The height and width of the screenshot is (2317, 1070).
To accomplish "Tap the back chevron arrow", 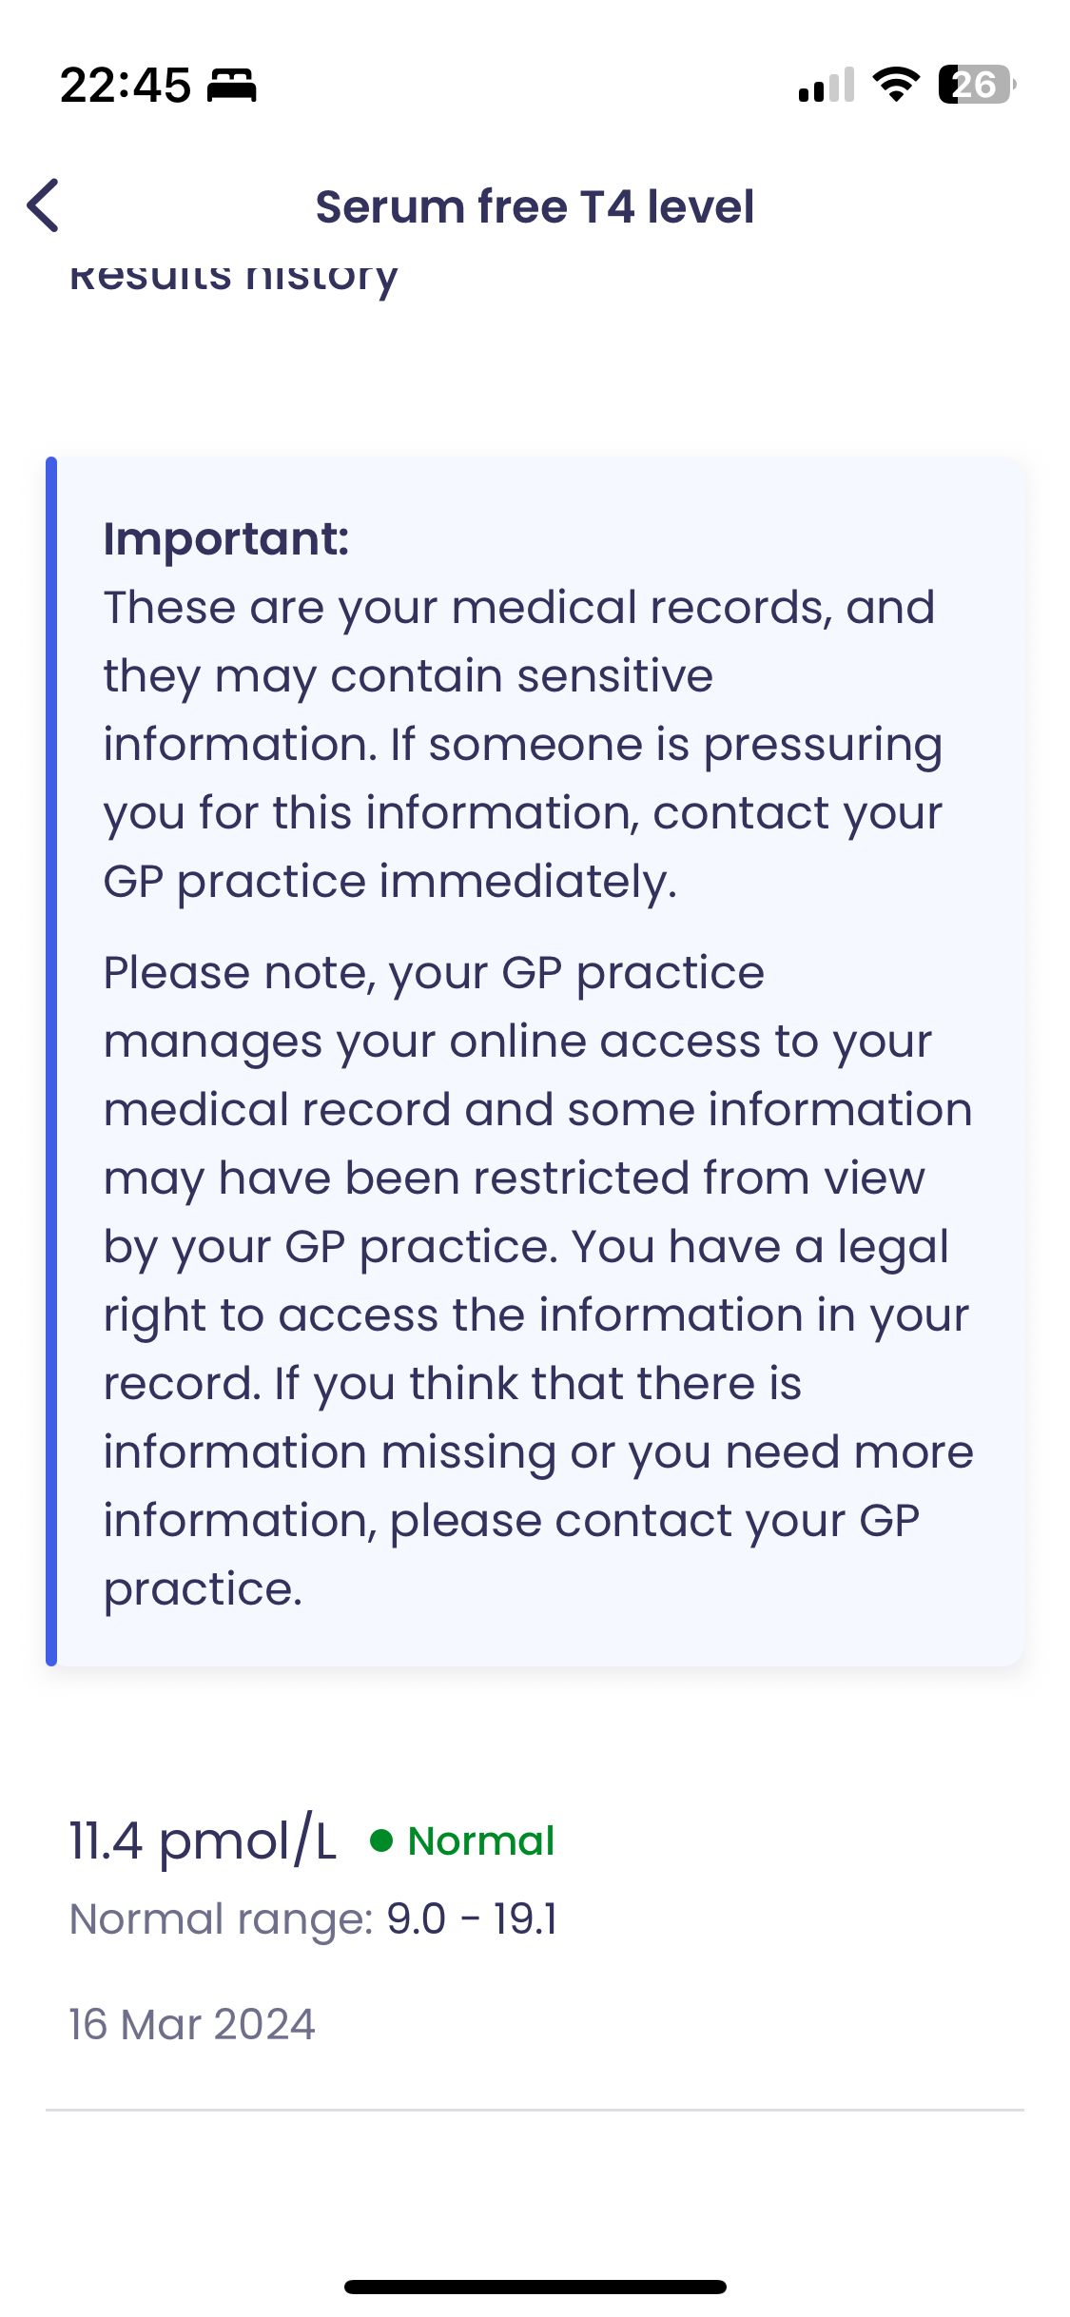I will [x=44, y=205].
